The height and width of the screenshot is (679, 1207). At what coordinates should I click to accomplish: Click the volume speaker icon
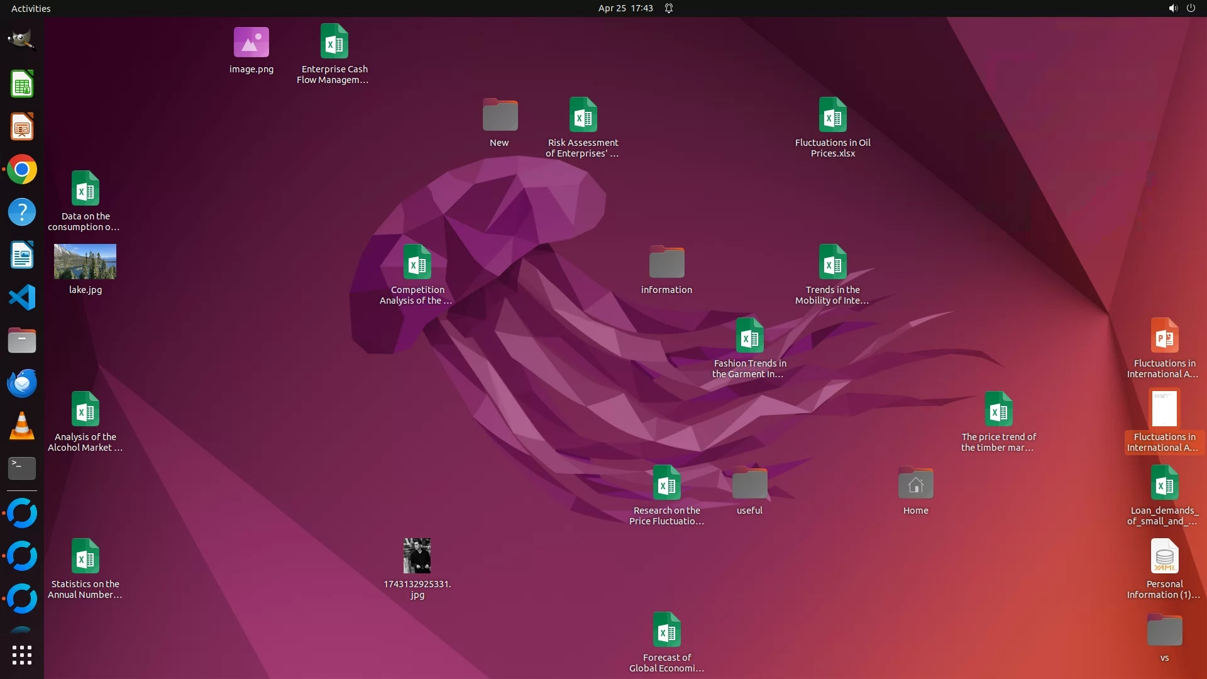[x=1172, y=8]
